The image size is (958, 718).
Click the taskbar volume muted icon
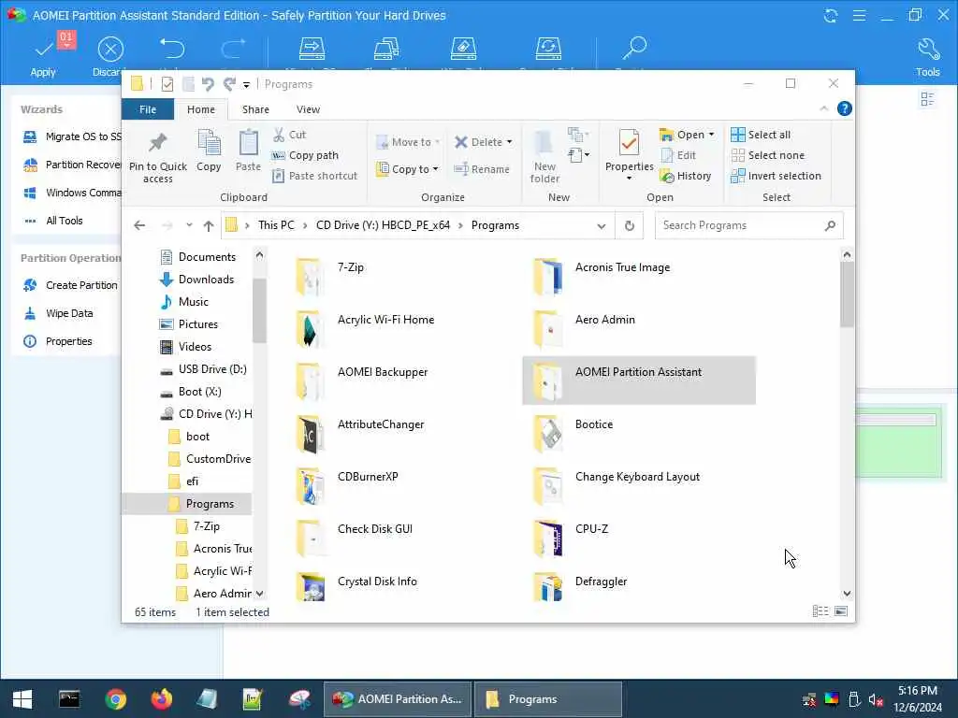coord(876,699)
